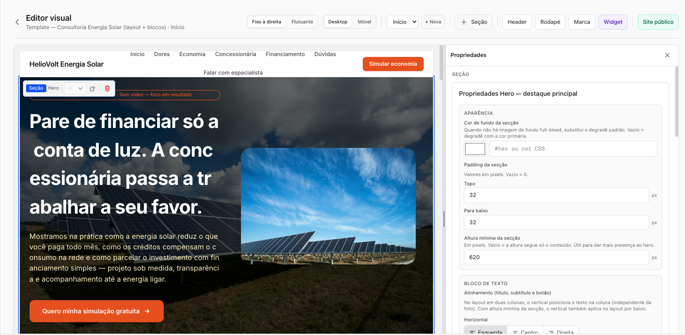
Task: Click the HelioVolt Energia Solar logo text
Action: 67,64
